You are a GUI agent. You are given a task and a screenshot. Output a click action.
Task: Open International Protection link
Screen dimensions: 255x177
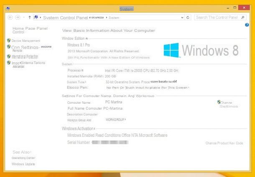[x=25, y=56]
